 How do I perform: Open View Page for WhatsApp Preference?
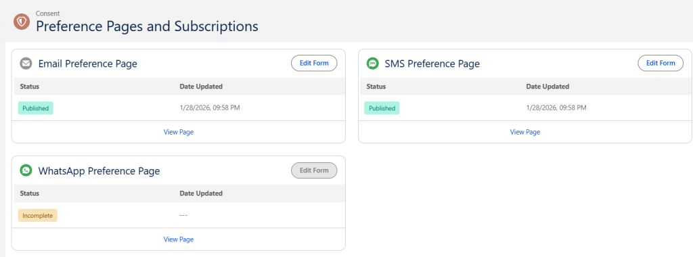pos(179,239)
